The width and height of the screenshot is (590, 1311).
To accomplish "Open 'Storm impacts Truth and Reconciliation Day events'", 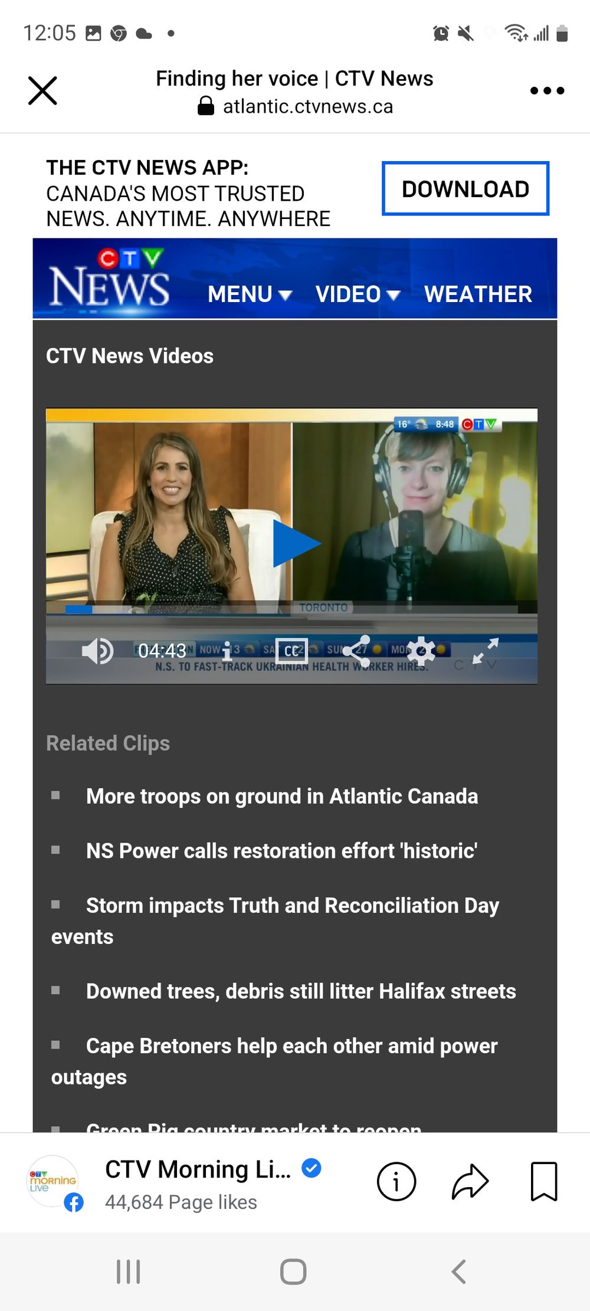I will click(x=276, y=921).
